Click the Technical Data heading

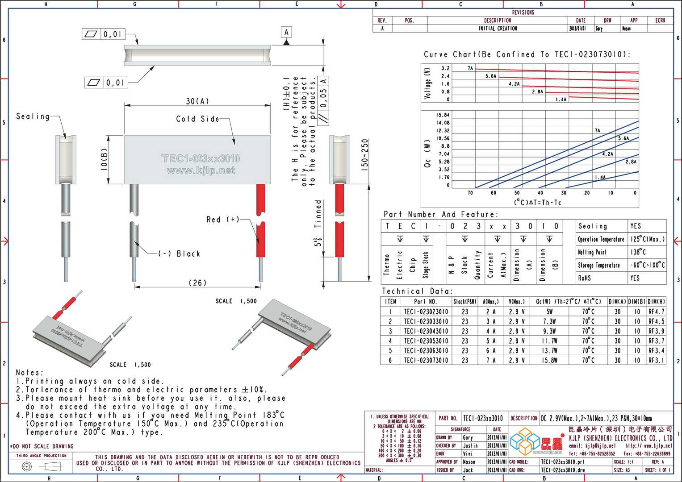point(417,291)
